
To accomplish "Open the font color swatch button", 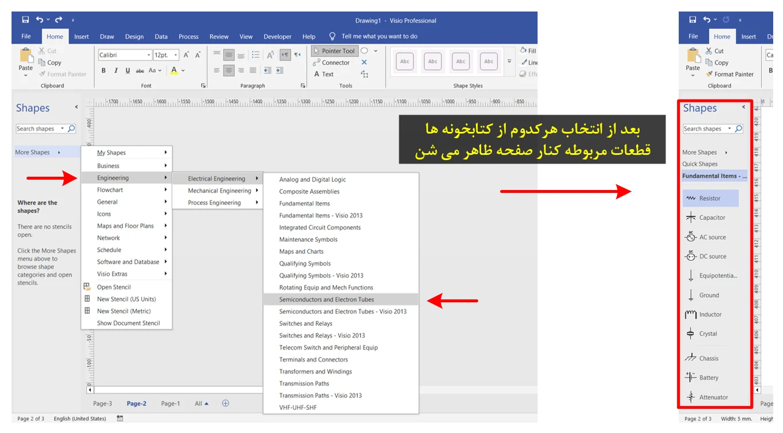I will point(174,71).
